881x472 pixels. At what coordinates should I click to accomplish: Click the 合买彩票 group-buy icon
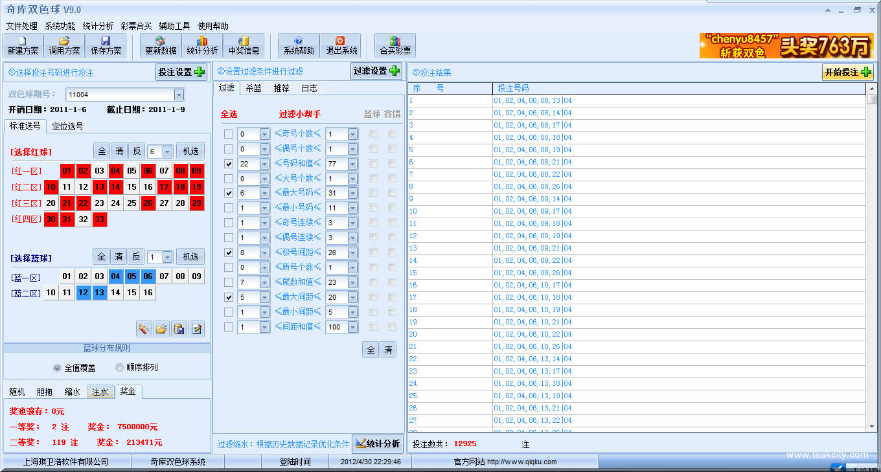(x=395, y=45)
